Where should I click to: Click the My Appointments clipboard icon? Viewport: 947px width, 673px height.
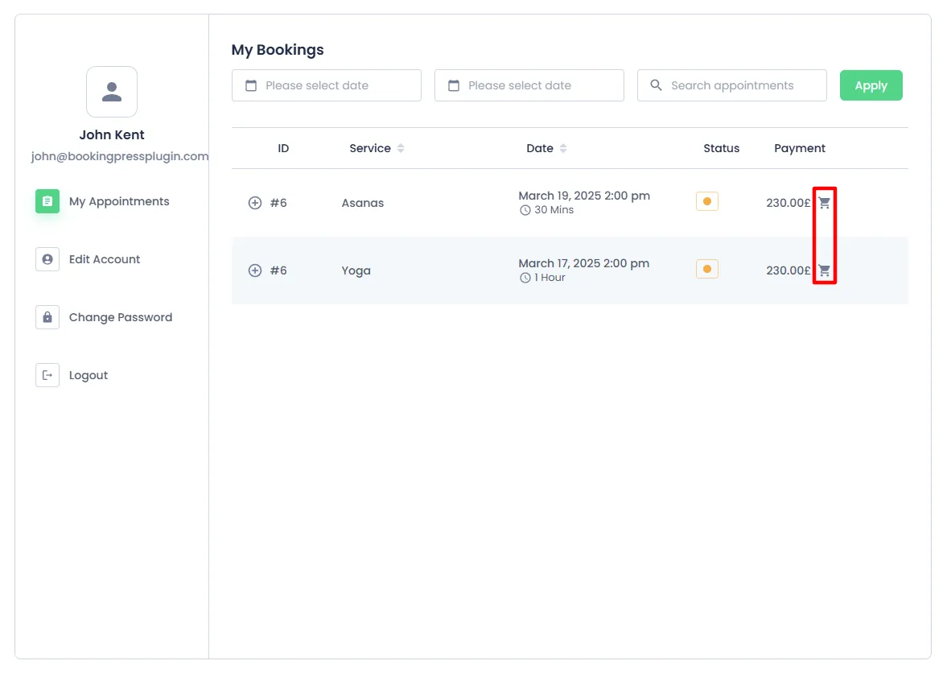click(47, 201)
